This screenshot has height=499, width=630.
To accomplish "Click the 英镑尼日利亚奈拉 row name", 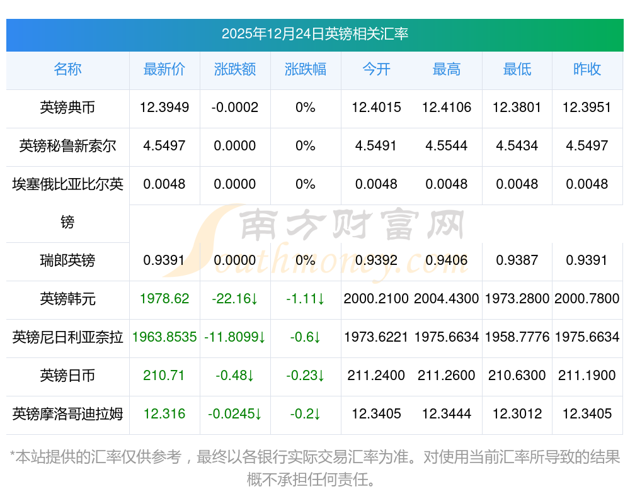I will tap(67, 337).
